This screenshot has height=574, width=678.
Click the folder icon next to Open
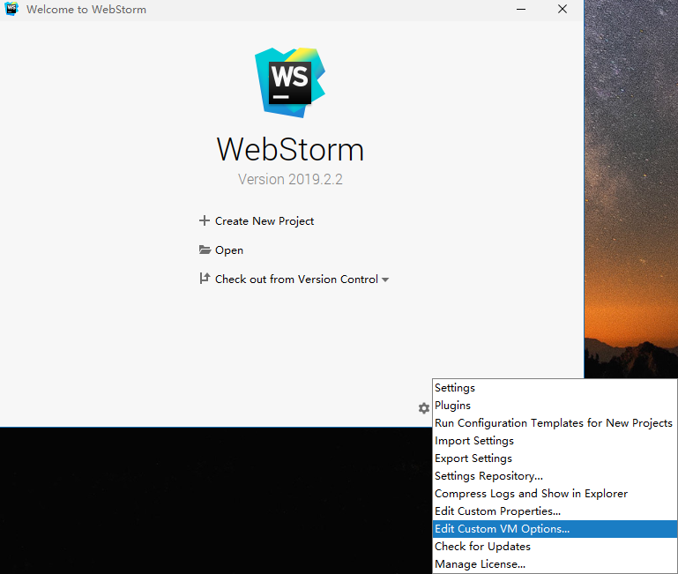click(205, 250)
